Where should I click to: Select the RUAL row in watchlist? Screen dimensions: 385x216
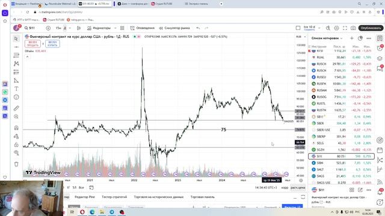coord(341,58)
